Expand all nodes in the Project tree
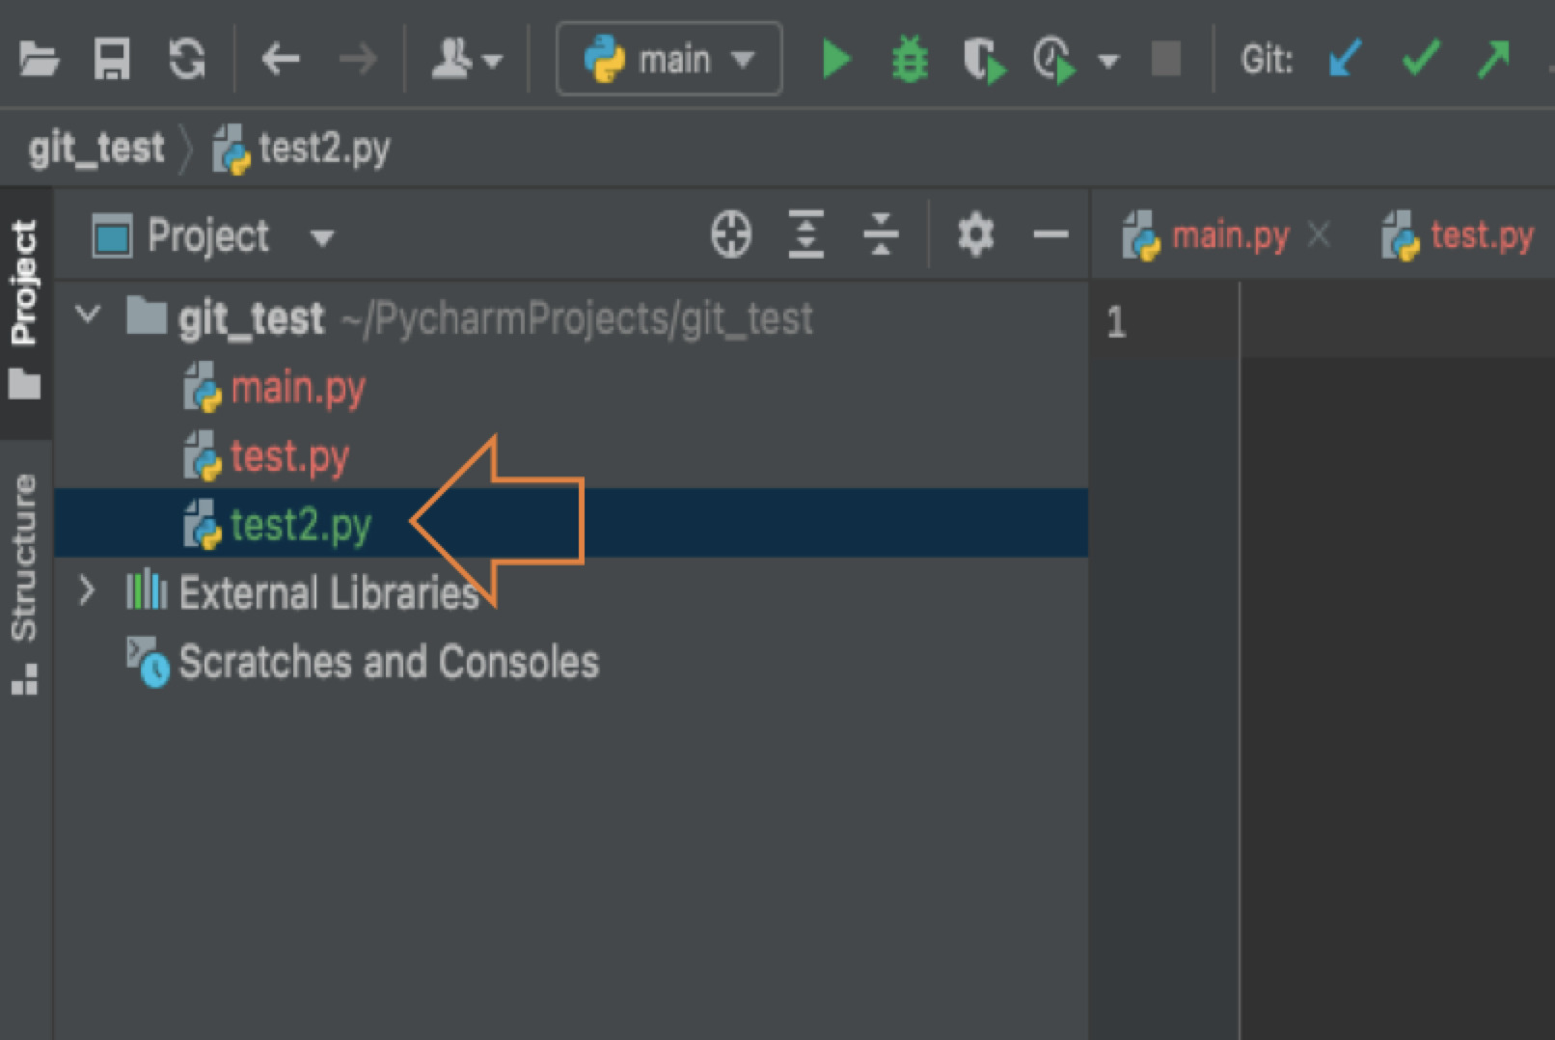 coord(806,233)
